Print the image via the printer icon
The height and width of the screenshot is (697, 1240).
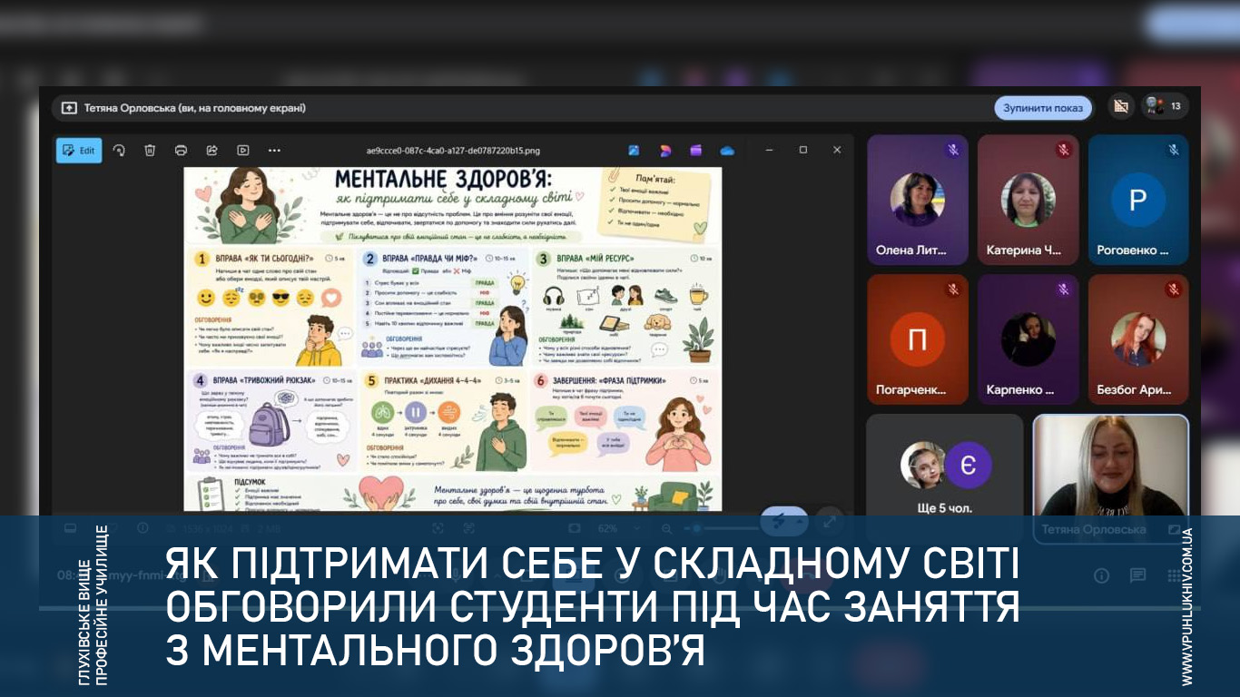coord(181,151)
